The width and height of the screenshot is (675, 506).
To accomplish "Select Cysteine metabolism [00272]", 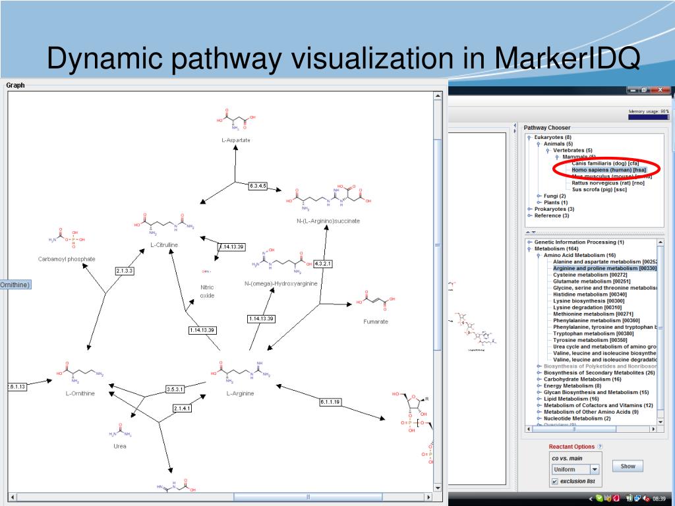I will pos(590,275).
